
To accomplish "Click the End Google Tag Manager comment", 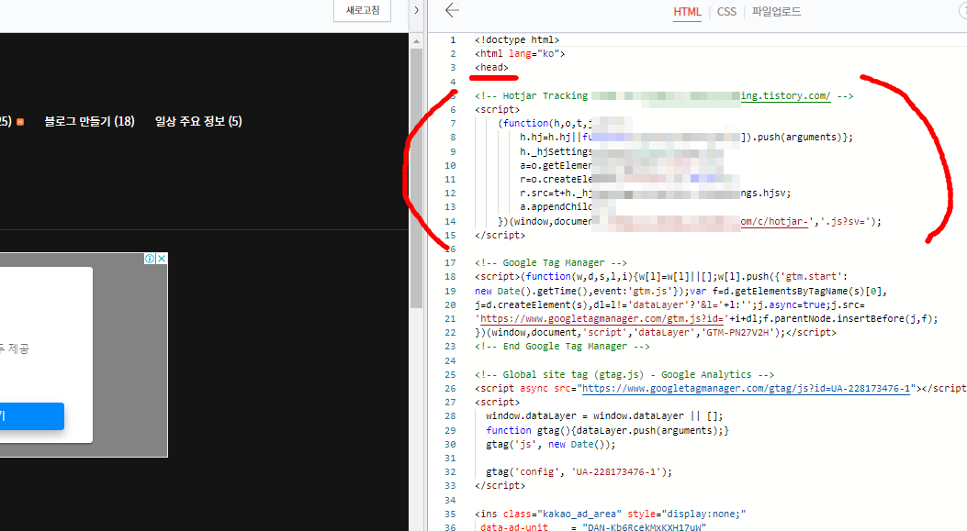I will click(562, 346).
